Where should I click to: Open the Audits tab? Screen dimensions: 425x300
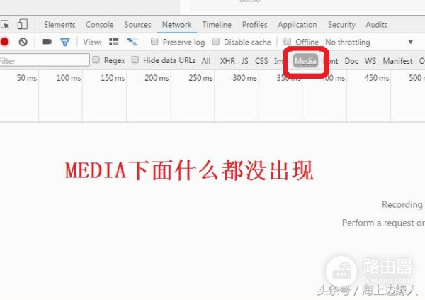tap(377, 25)
